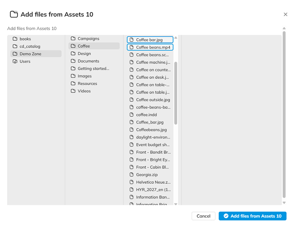Click the file icon next to Coffee beans.mp4
This screenshot has width=294, height=226.
132,47
